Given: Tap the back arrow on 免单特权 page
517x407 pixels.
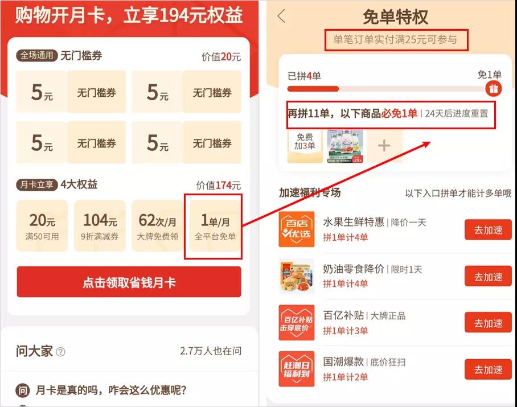Looking at the screenshot, I should pos(282,16).
